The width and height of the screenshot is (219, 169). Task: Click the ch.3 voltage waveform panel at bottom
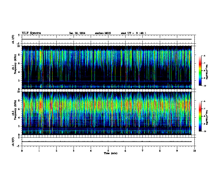108,142
